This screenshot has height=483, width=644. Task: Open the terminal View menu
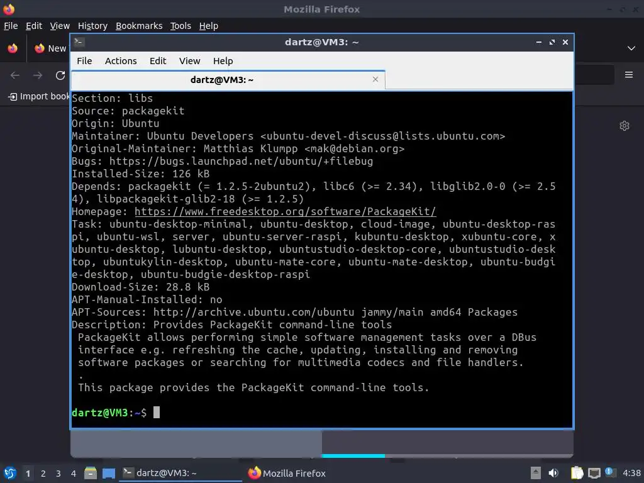click(189, 61)
